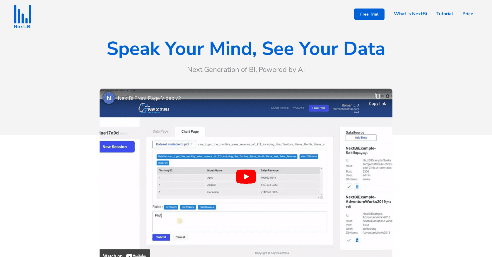Click the SalesRevenue field tag in the preview
The height and width of the screenshot is (257, 492).
(207, 207)
